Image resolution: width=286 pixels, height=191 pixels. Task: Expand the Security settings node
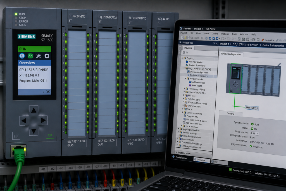click(x=178, y=132)
